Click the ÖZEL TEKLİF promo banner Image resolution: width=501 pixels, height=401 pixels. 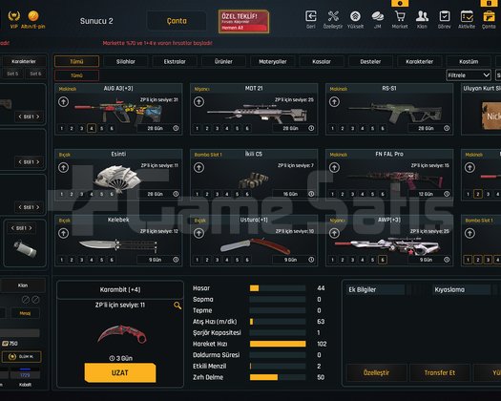243,21
